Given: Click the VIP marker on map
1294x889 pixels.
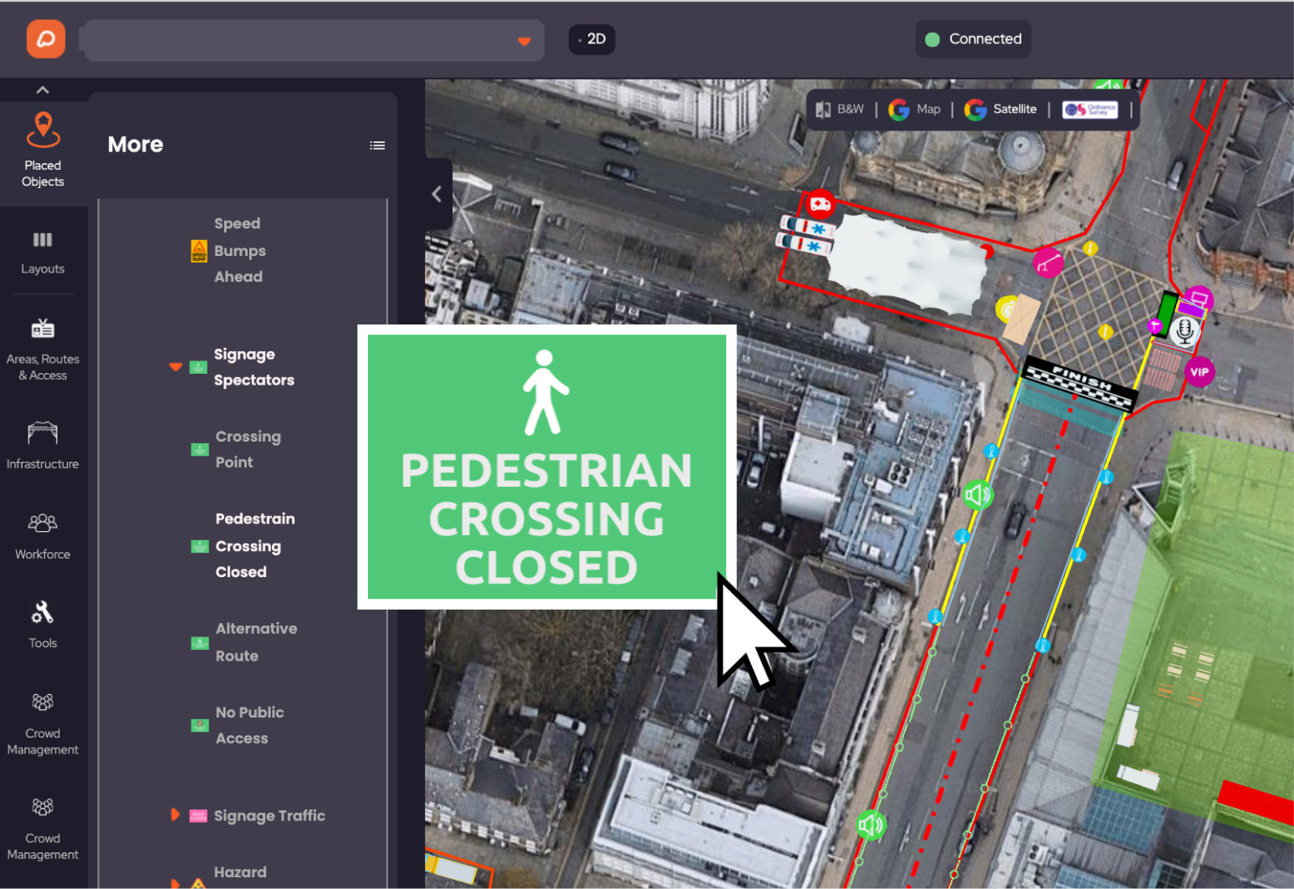Looking at the screenshot, I should [x=1199, y=372].
